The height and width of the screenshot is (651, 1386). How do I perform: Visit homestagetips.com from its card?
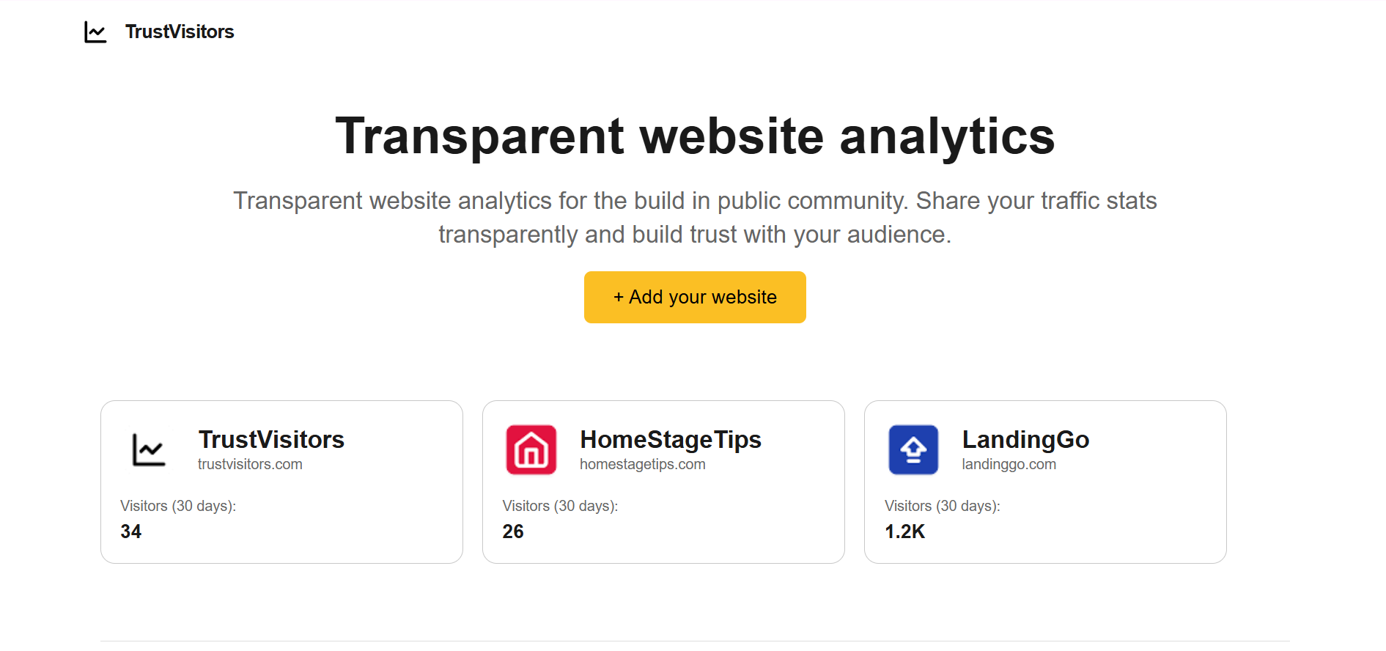[642, 464]
